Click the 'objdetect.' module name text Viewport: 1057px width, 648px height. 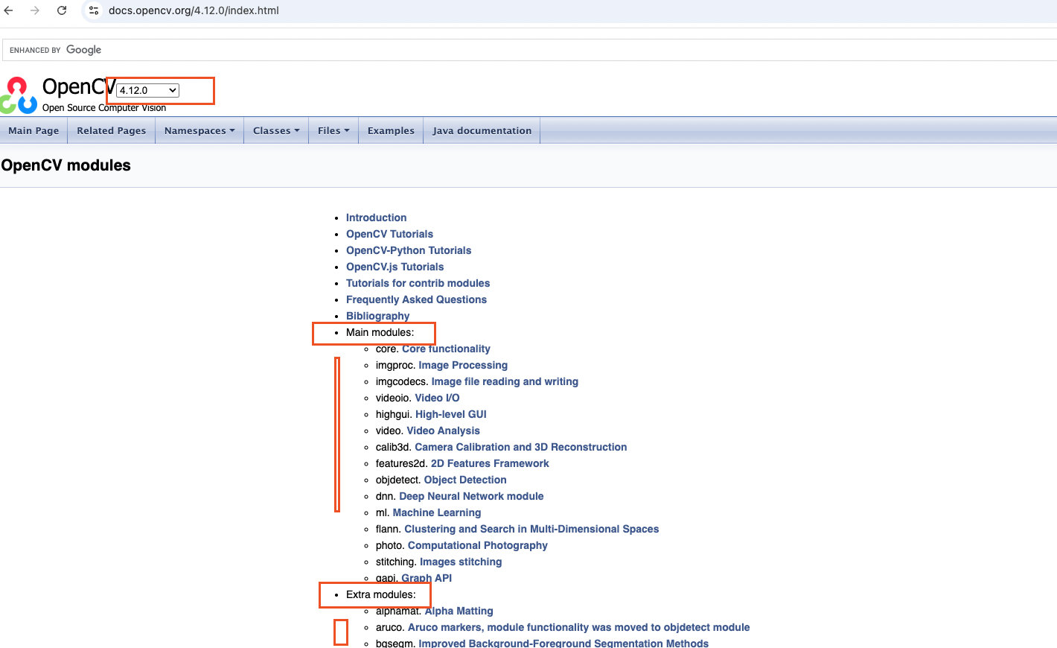[398, 480]
